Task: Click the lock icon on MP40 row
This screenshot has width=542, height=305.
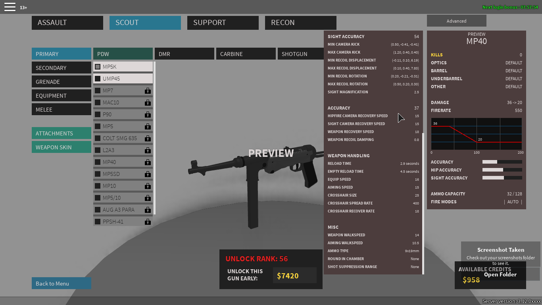Action: point(148,162)
